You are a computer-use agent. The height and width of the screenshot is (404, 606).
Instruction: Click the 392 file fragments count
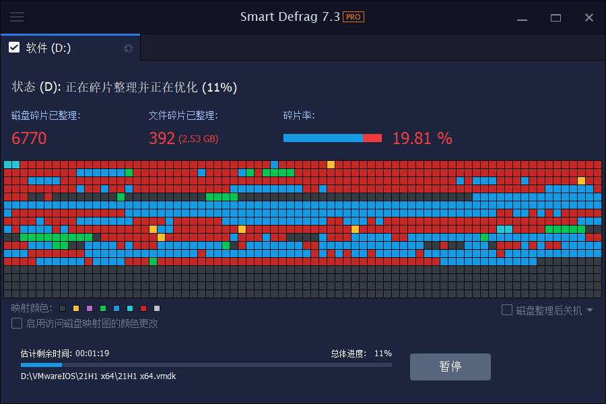[x=162, y=139]
